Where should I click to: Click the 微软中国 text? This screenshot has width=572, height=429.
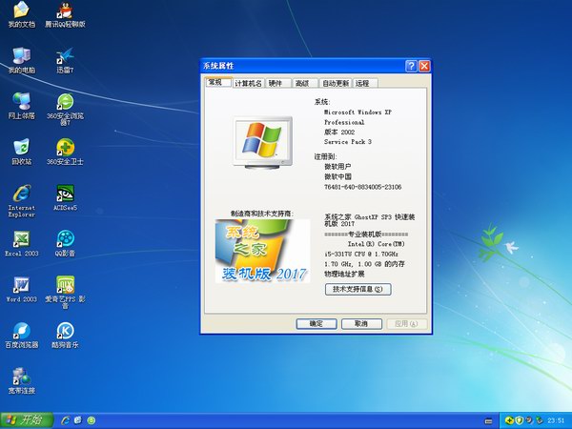[337, 176]
